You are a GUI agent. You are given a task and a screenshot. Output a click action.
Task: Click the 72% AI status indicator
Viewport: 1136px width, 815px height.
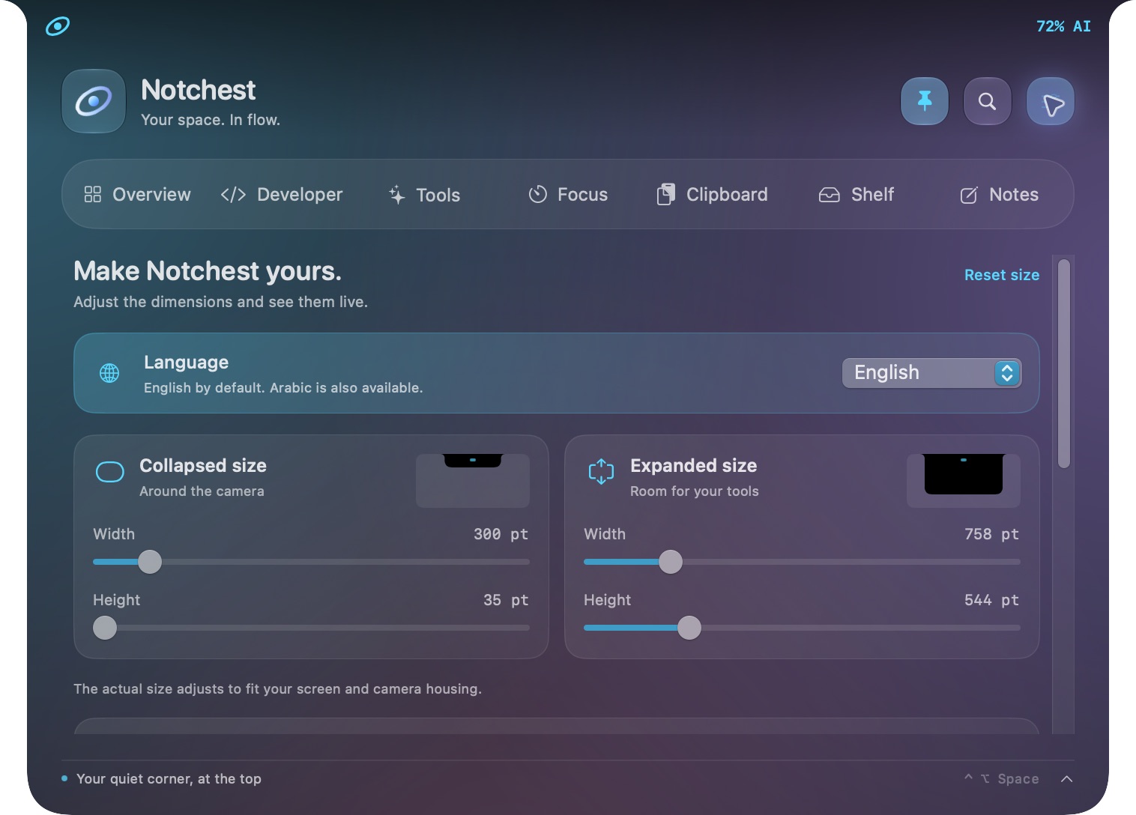pos(1063,26)
